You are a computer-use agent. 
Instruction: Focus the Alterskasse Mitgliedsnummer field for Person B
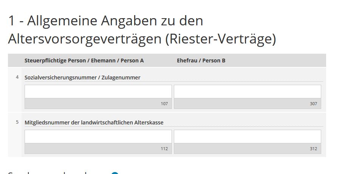click(247, 137)
